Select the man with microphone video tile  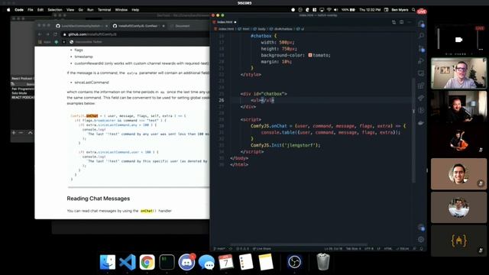pos(458,107)
